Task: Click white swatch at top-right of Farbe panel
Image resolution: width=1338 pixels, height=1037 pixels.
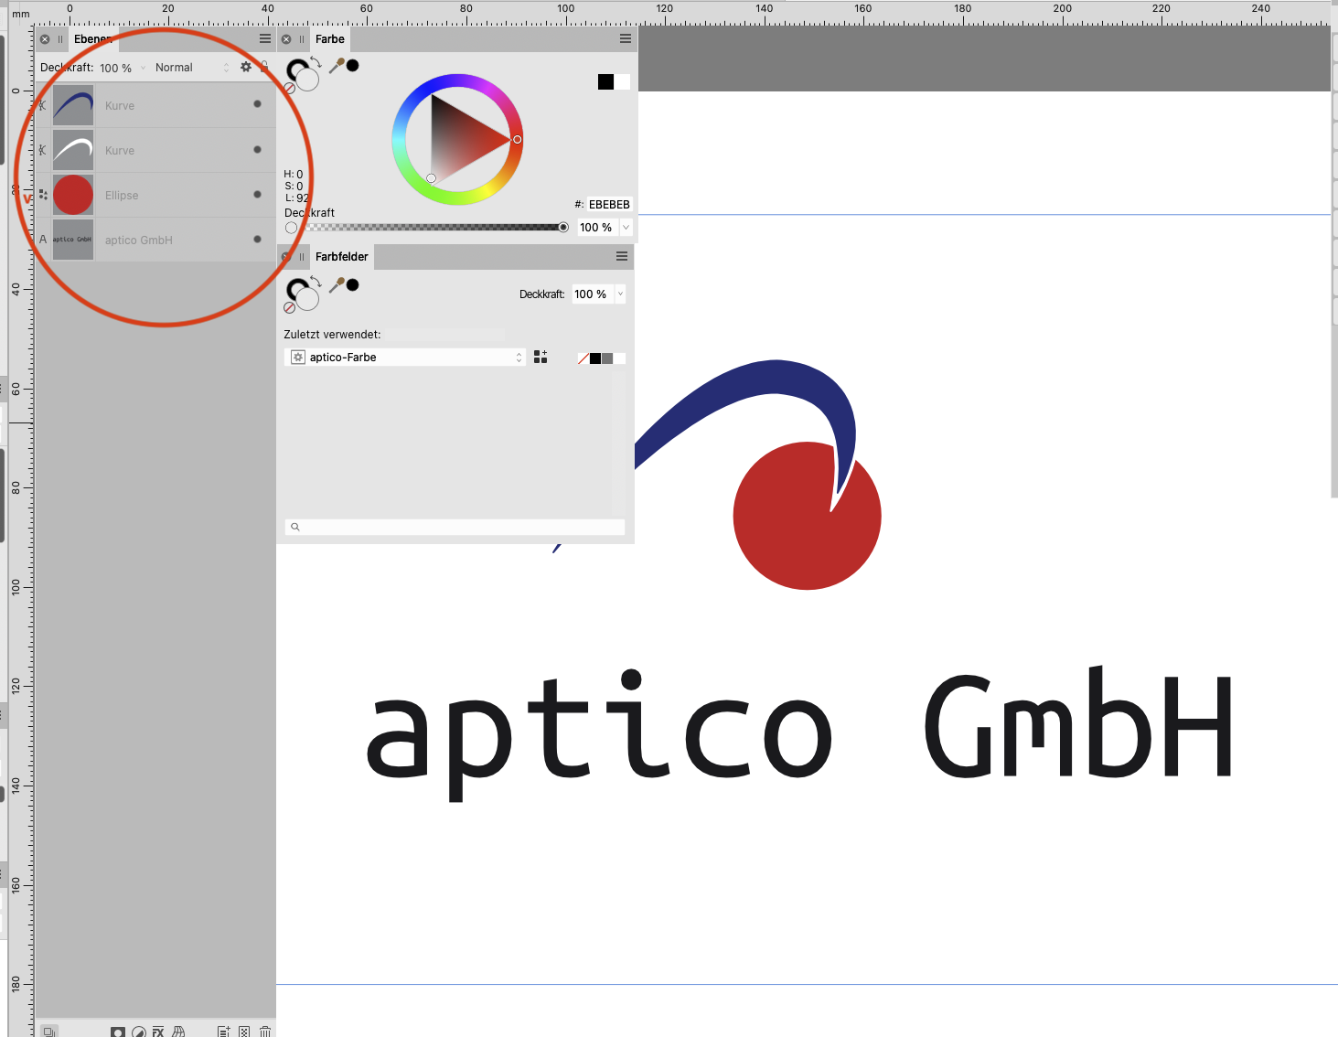Action: tap(622, 82)
